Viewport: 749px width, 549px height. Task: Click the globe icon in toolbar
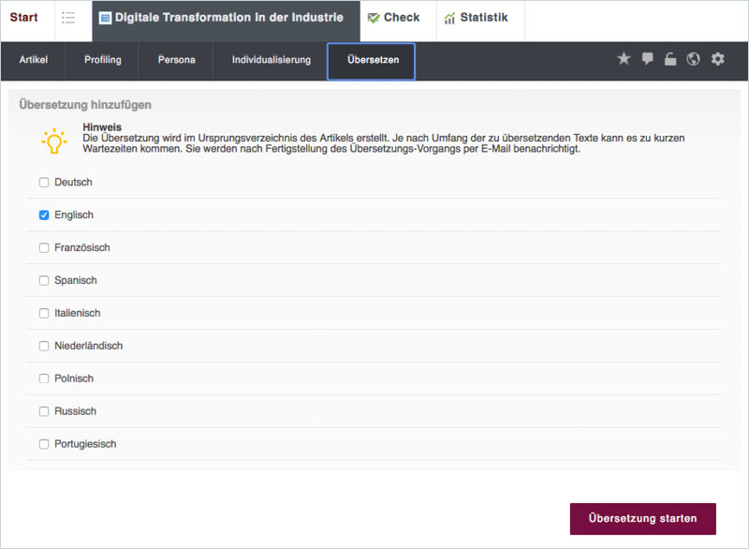[x=694, y=59]
